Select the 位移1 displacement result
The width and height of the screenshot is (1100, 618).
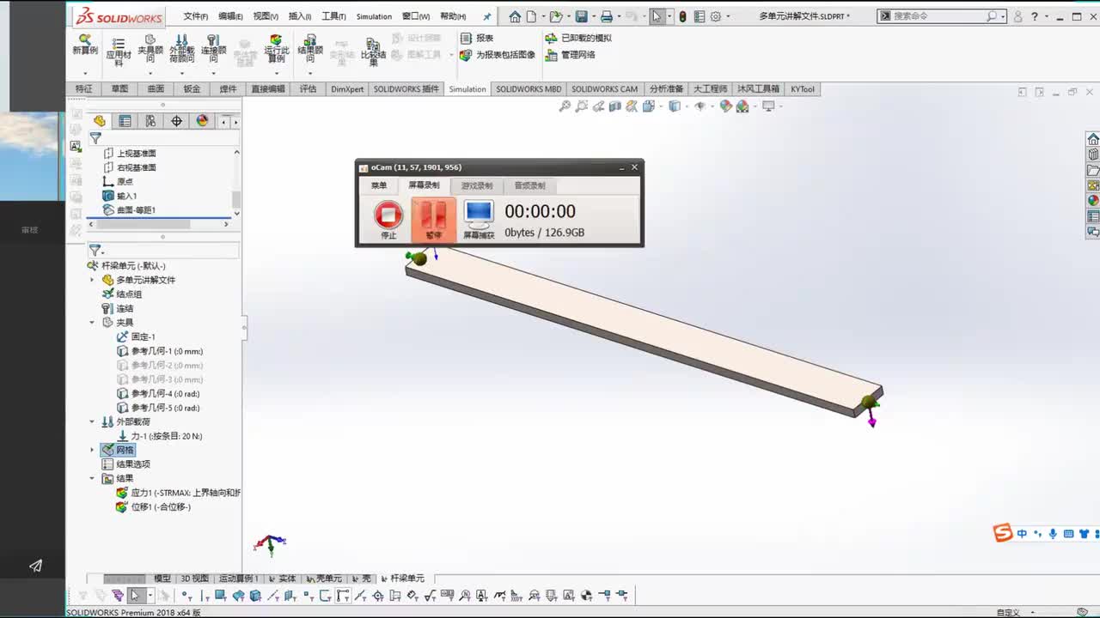(x=154, y=507)
